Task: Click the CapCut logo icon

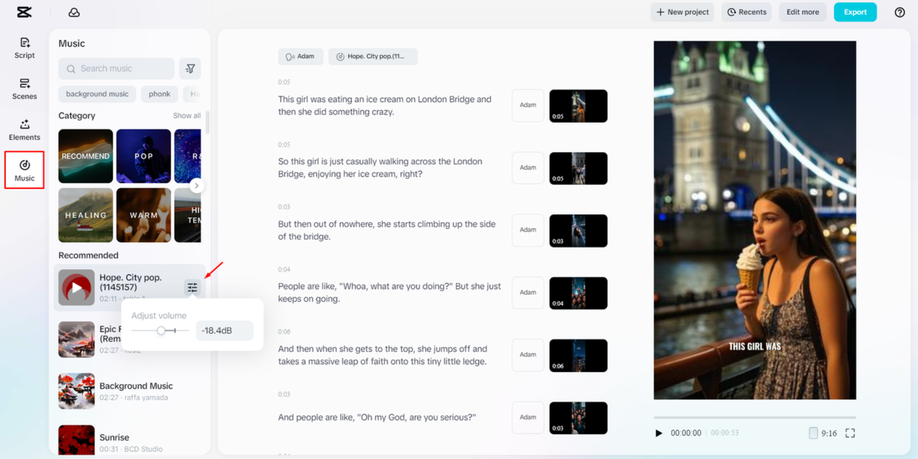Action: point(24,12)
